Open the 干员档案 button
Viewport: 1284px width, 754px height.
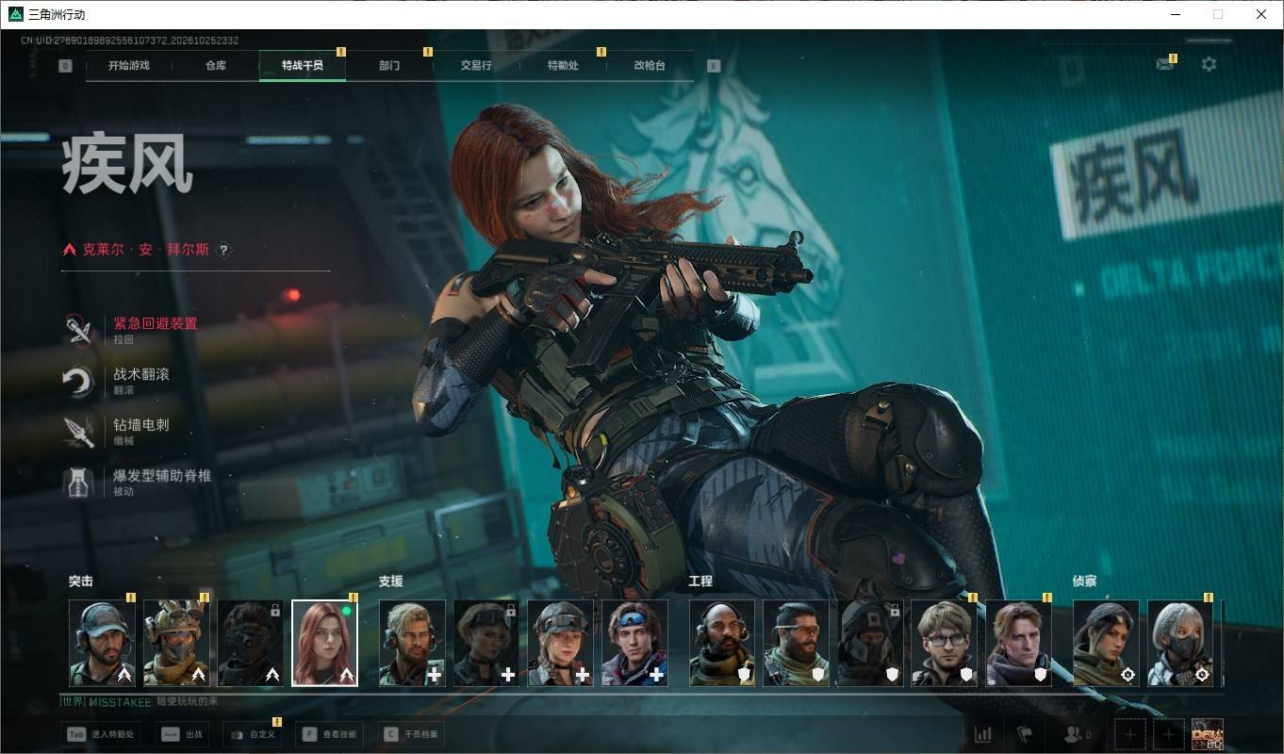412,734
